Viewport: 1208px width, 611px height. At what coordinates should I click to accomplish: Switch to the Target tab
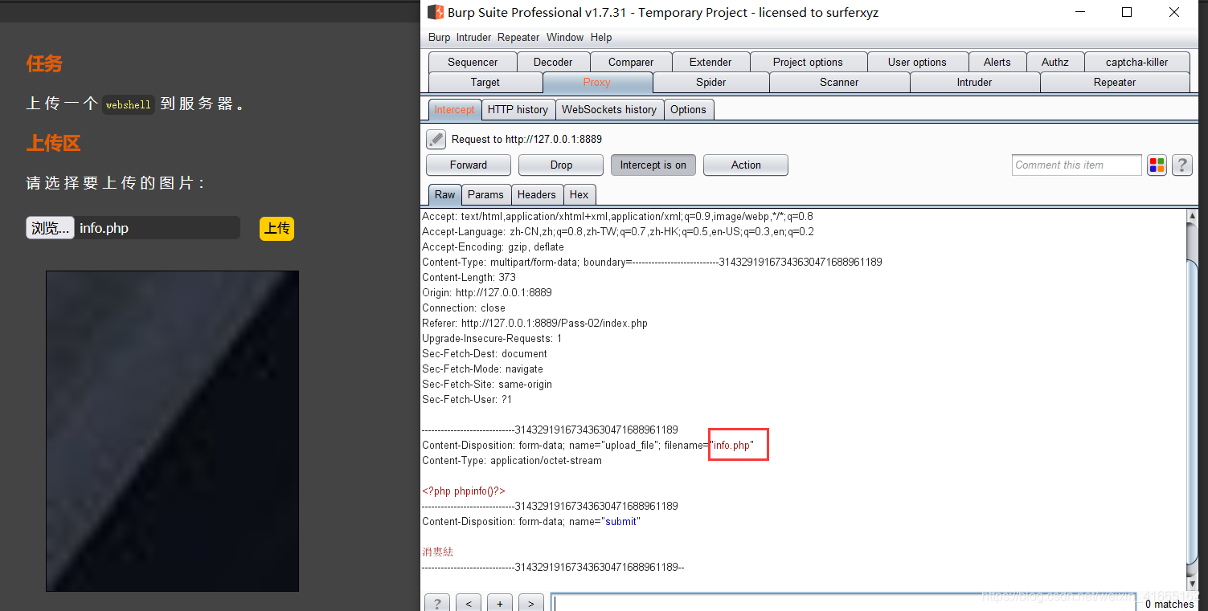tap(485, 82)
